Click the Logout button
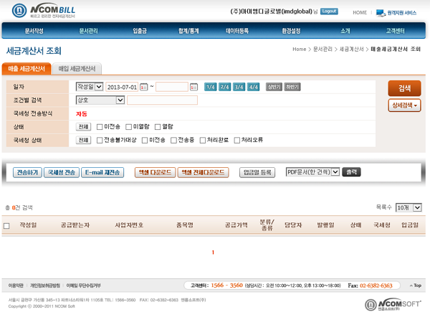Image resolution: width=430 pixels, height=315 pixels. [329, 12]
